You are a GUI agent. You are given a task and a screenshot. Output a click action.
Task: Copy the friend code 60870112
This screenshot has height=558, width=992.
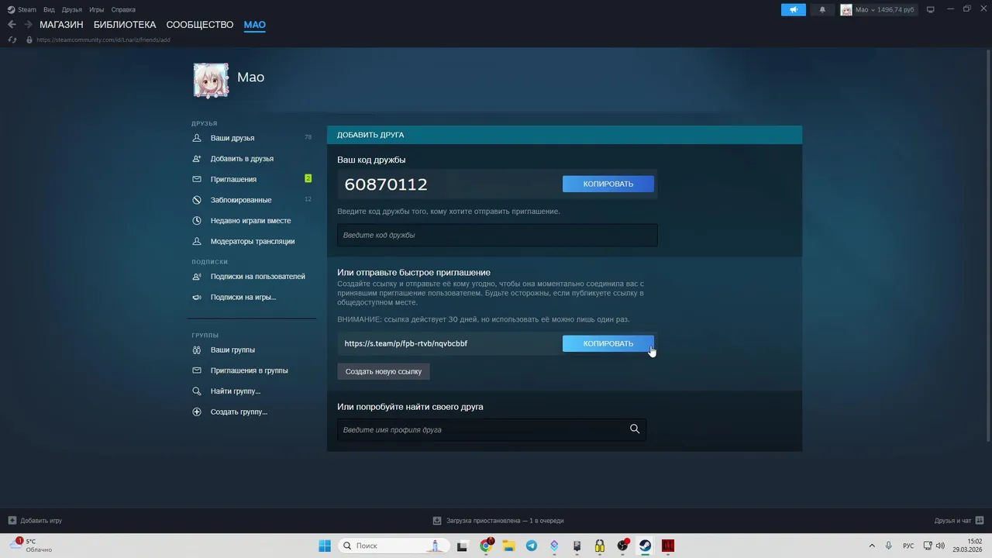click(x=608, y=184)
